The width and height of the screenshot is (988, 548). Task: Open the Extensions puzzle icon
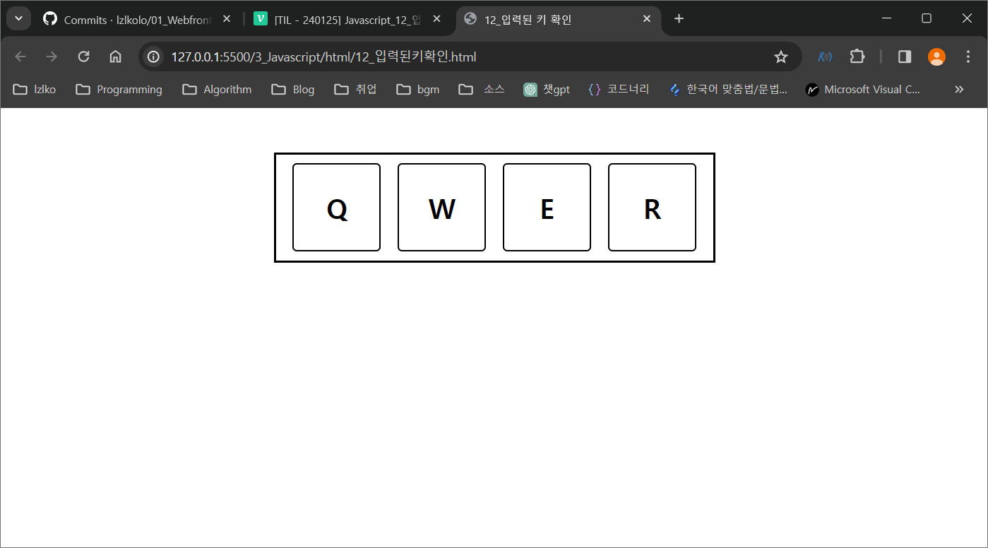click(x=857, y=56)
